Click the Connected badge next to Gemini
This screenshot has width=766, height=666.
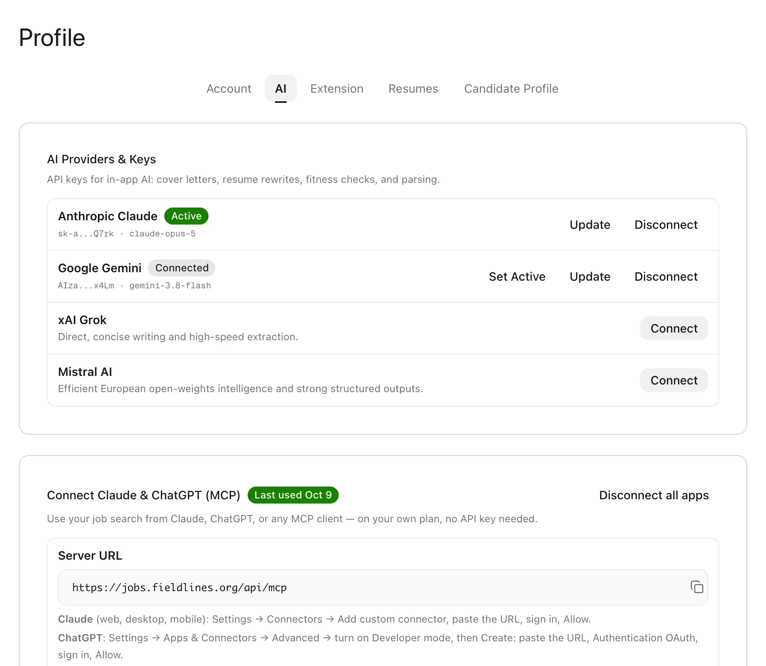coord(182,268)
